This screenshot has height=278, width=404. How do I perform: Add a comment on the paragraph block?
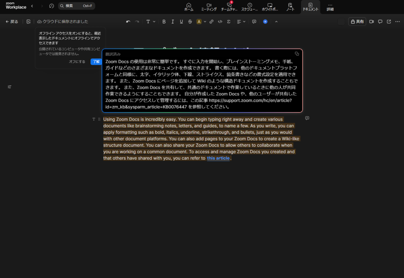(307, 118)
